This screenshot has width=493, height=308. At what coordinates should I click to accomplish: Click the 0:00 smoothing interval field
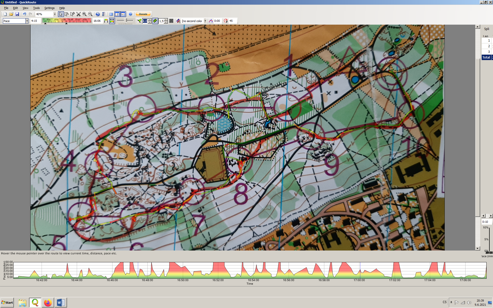point(217,21)
